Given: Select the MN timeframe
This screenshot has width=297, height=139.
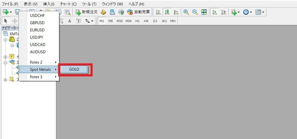Looking at the screenshot, I should point(173,21).
